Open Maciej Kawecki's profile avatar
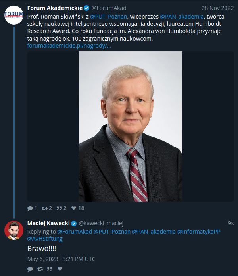238x276 pixels. click(x=14, y=230)
